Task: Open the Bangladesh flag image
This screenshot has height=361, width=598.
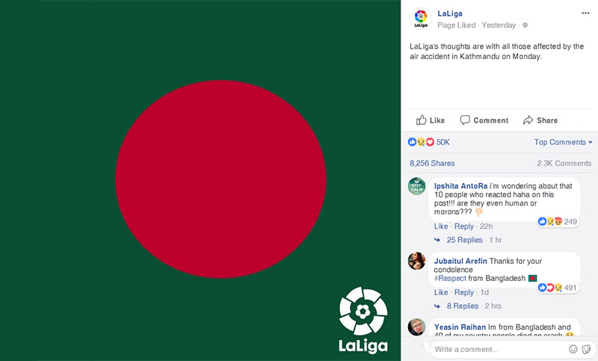Action: click(x=200, y=180)
